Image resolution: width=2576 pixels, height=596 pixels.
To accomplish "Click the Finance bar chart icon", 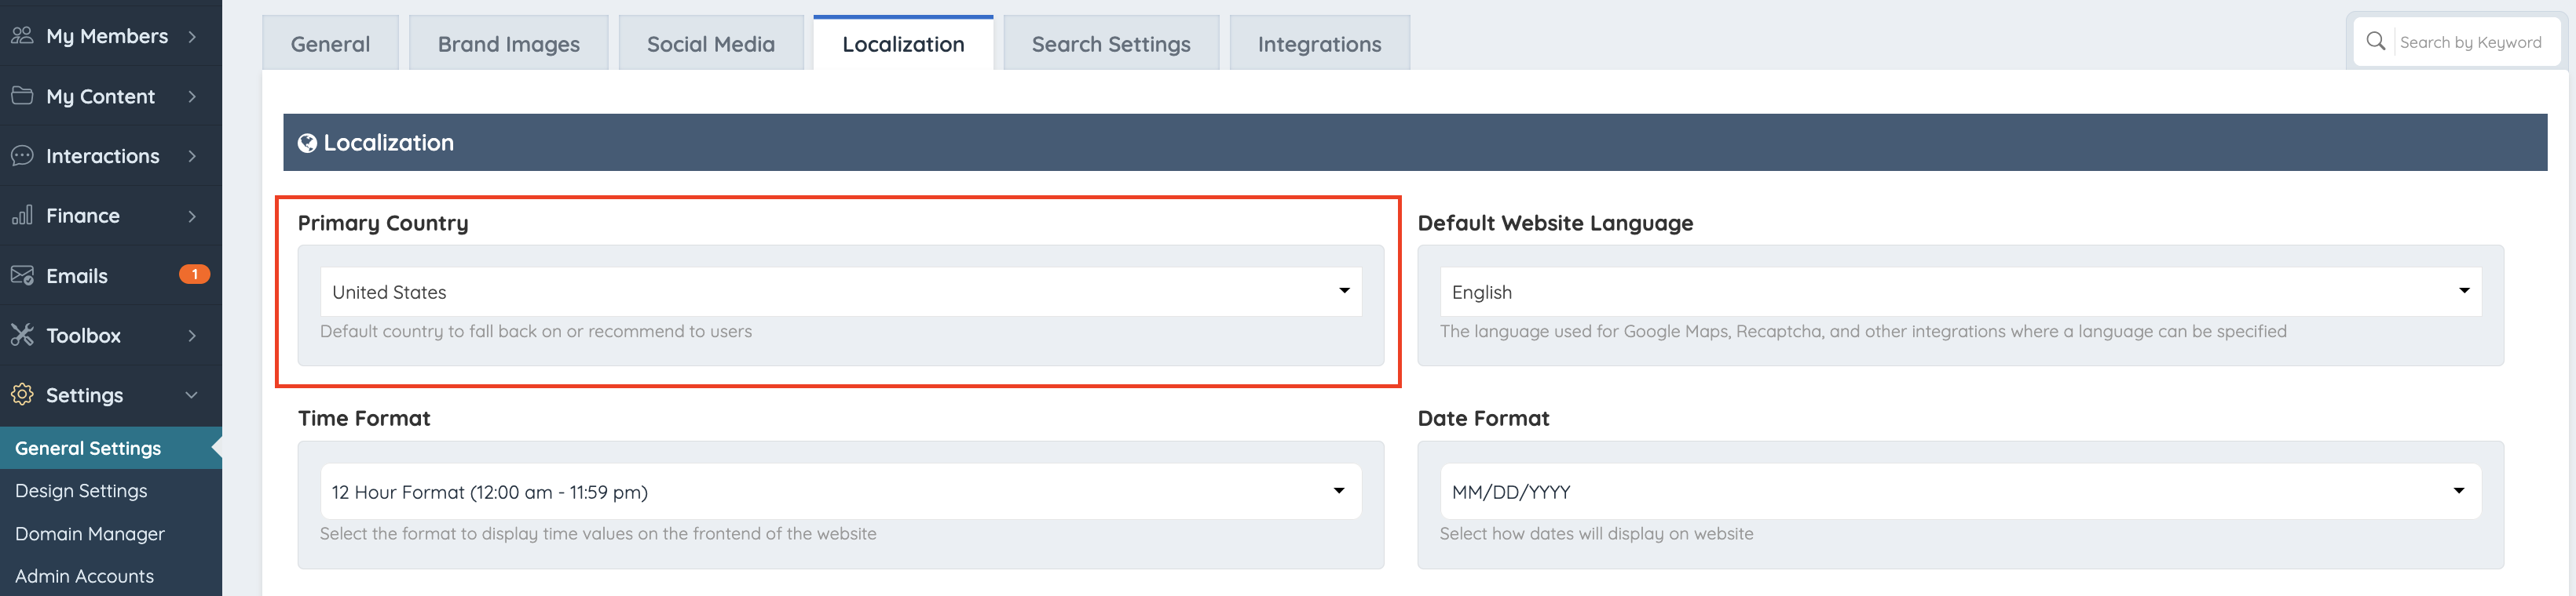I will [x=22, y=216].
